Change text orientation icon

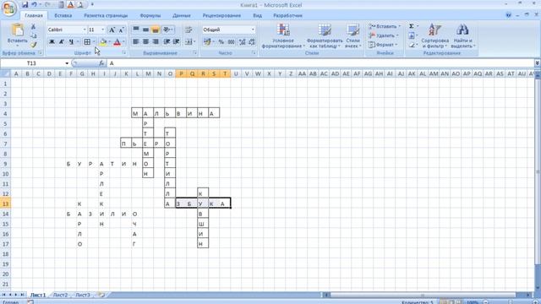[x=168, y=30]
